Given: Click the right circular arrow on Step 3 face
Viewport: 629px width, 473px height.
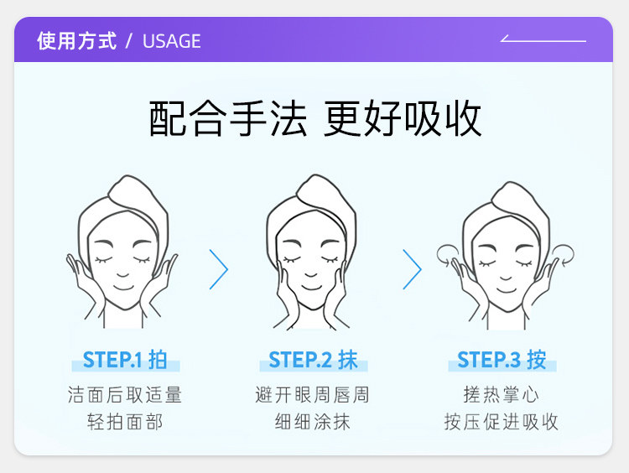Looking at the screenshot, I should coord(563,255).
